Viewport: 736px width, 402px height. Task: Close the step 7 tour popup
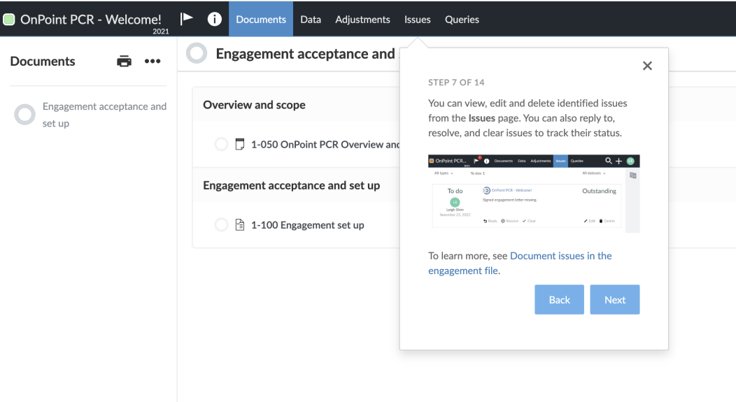pyautogui.click(x=647, y=66)
